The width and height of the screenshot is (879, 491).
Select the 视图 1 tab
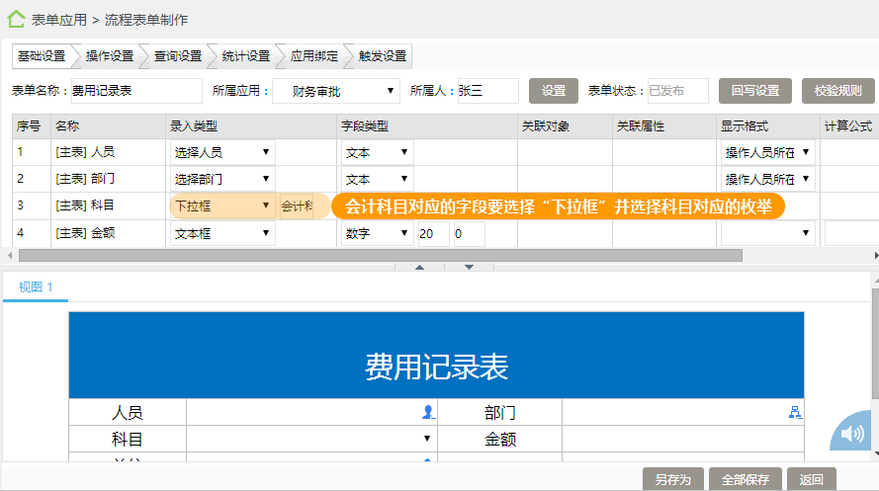[36, 287]
